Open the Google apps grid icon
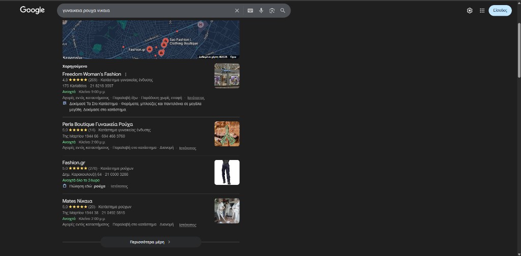 click(x=482, y=11)
